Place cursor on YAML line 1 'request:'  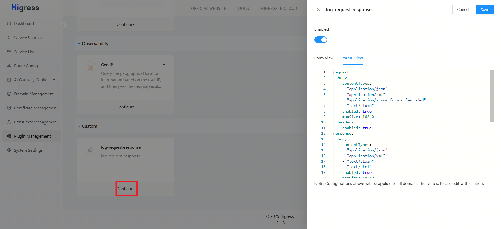pos(342,72)
